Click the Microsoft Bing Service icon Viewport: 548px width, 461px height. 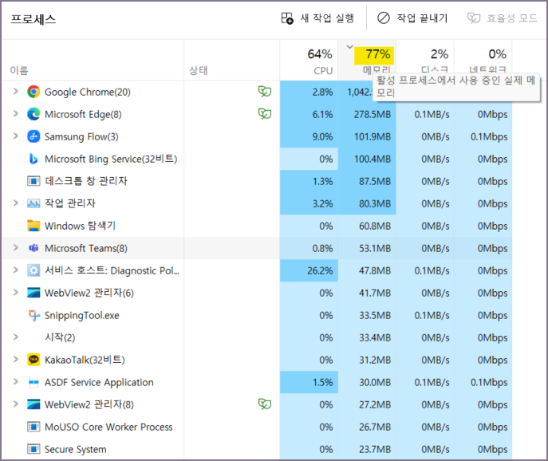point(34,159)
